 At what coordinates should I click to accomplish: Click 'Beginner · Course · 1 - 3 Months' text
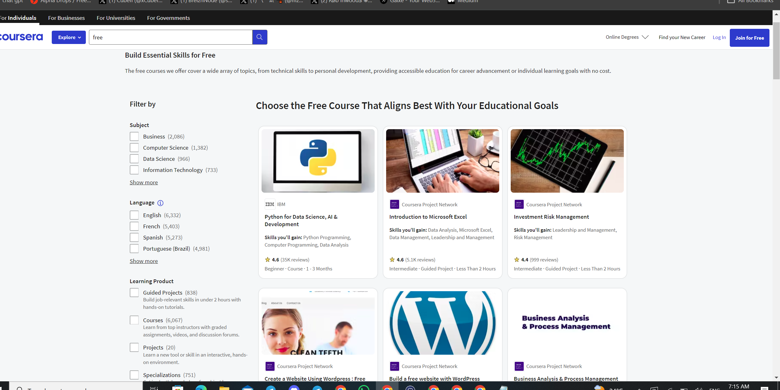pos(298,269)
